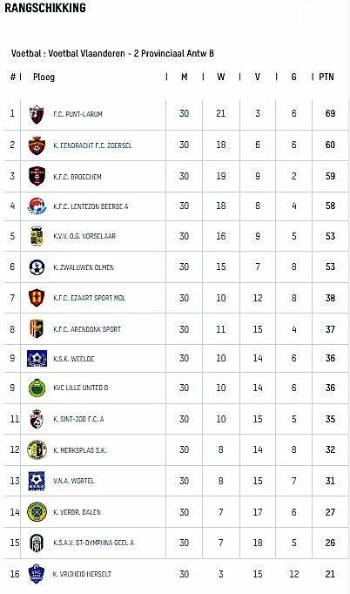Click the K.V.V. O.G. Vorselaar crest

point(37,236)
